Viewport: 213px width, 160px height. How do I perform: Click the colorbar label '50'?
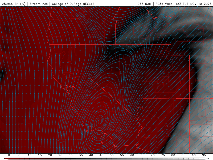(x=112, y=155)
